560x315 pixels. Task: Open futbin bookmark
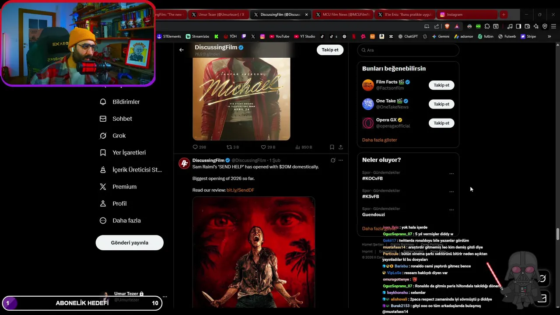486,36
